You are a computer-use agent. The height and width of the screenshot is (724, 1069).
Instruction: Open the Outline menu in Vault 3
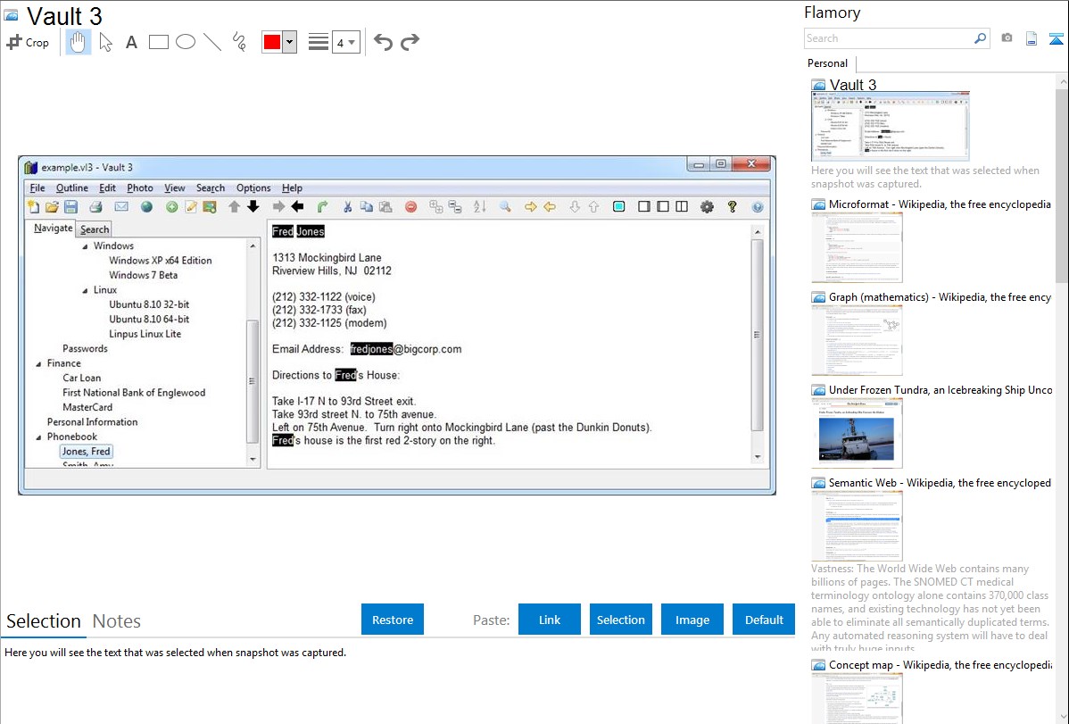(x=71, y=188)
